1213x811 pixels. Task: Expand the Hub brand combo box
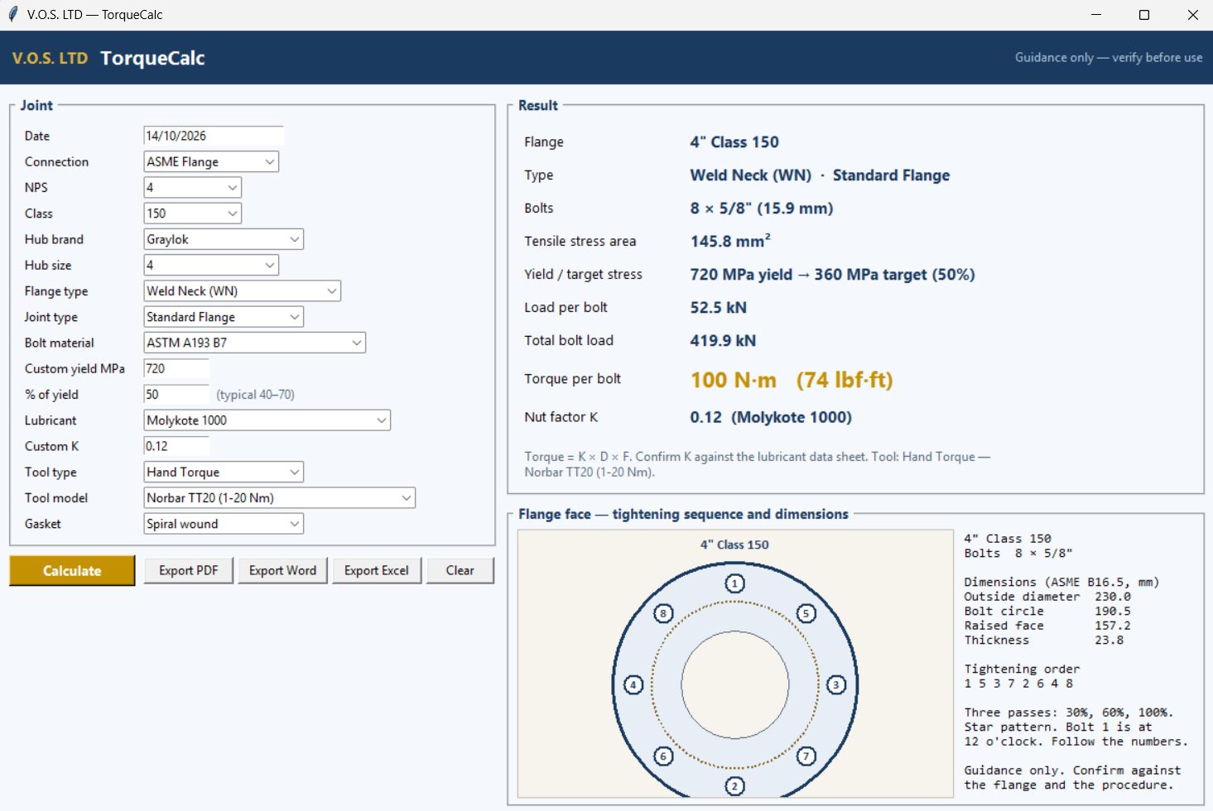pos(224,239)
